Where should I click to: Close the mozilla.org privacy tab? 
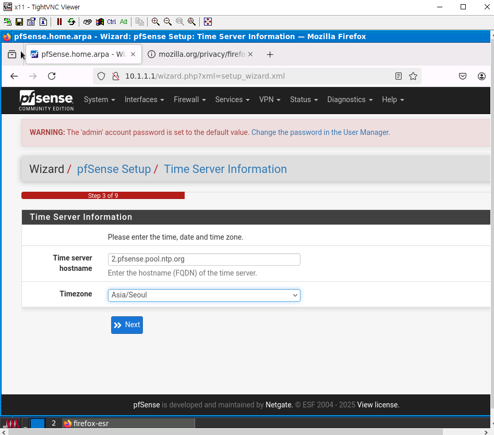click(x=250, y=54)
